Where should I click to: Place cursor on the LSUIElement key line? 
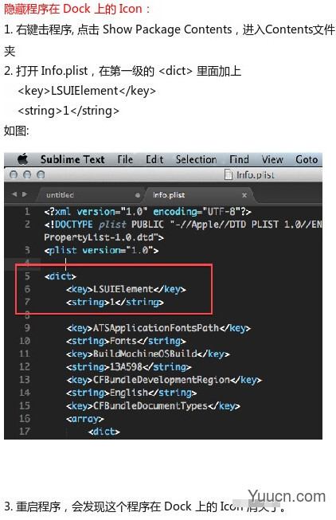point(126,289)
